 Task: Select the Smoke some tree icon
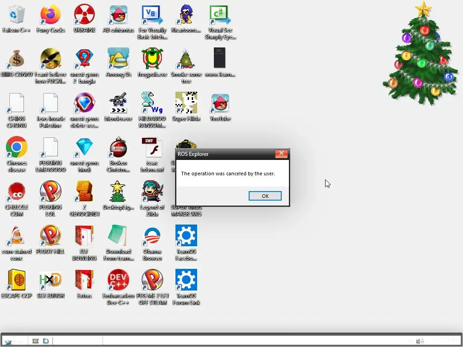pyautogui.click(x=186, y=58)
